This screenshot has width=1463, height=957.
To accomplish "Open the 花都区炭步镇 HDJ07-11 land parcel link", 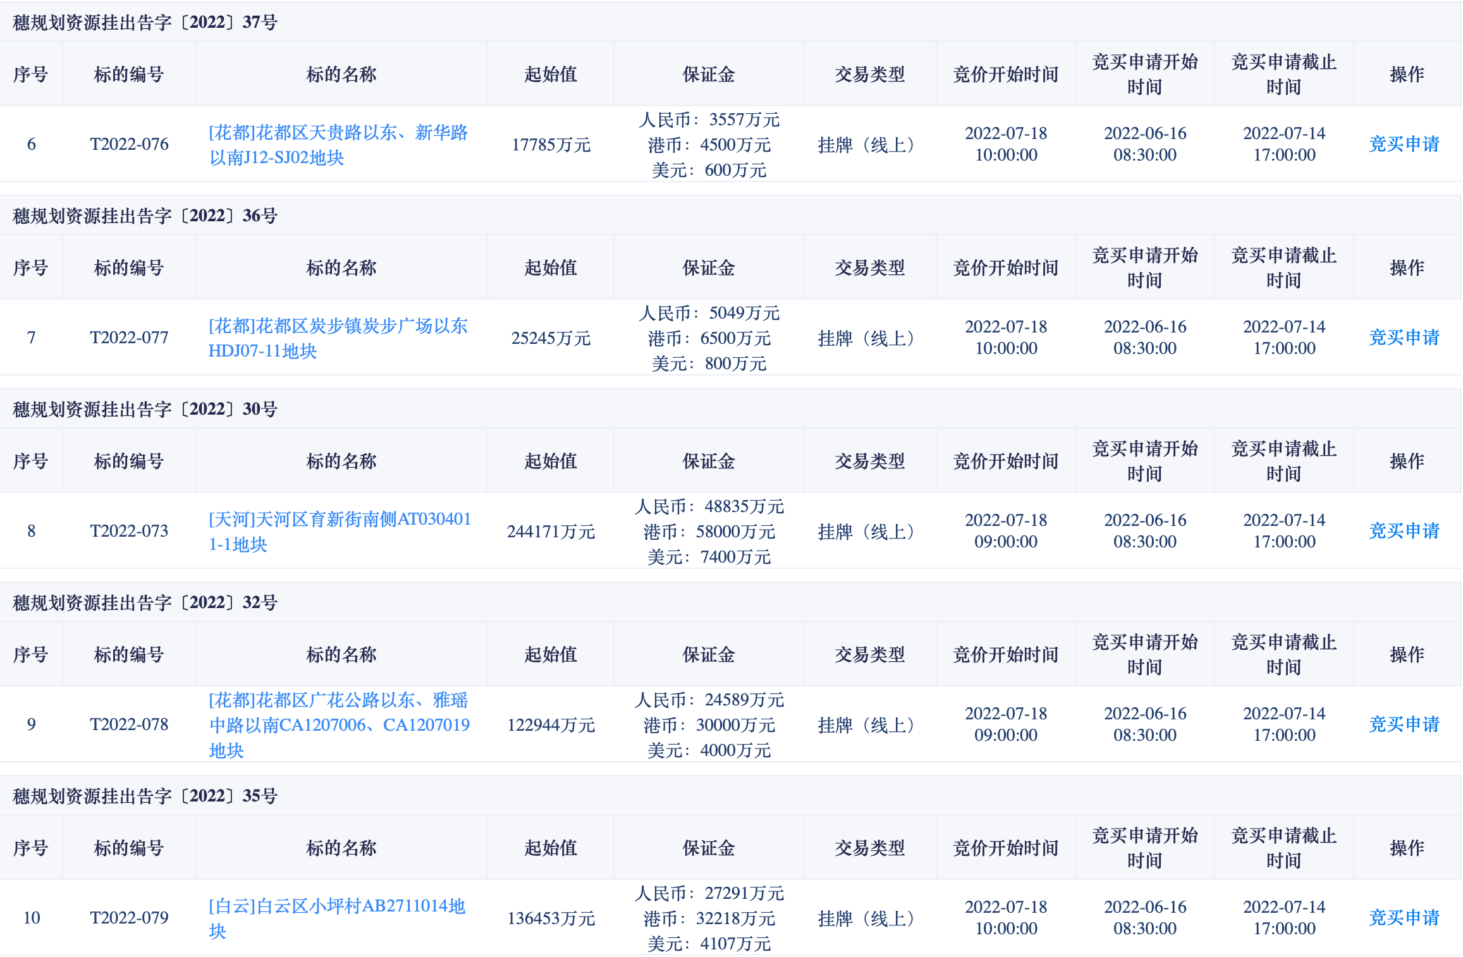I will point(338,338).
